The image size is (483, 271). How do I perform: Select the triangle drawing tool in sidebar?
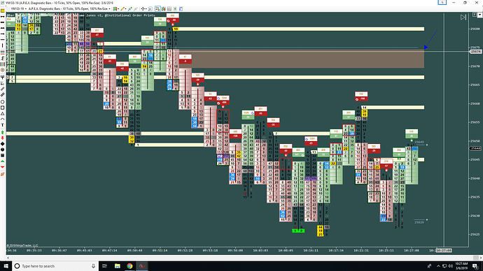(x=3, y=114)
